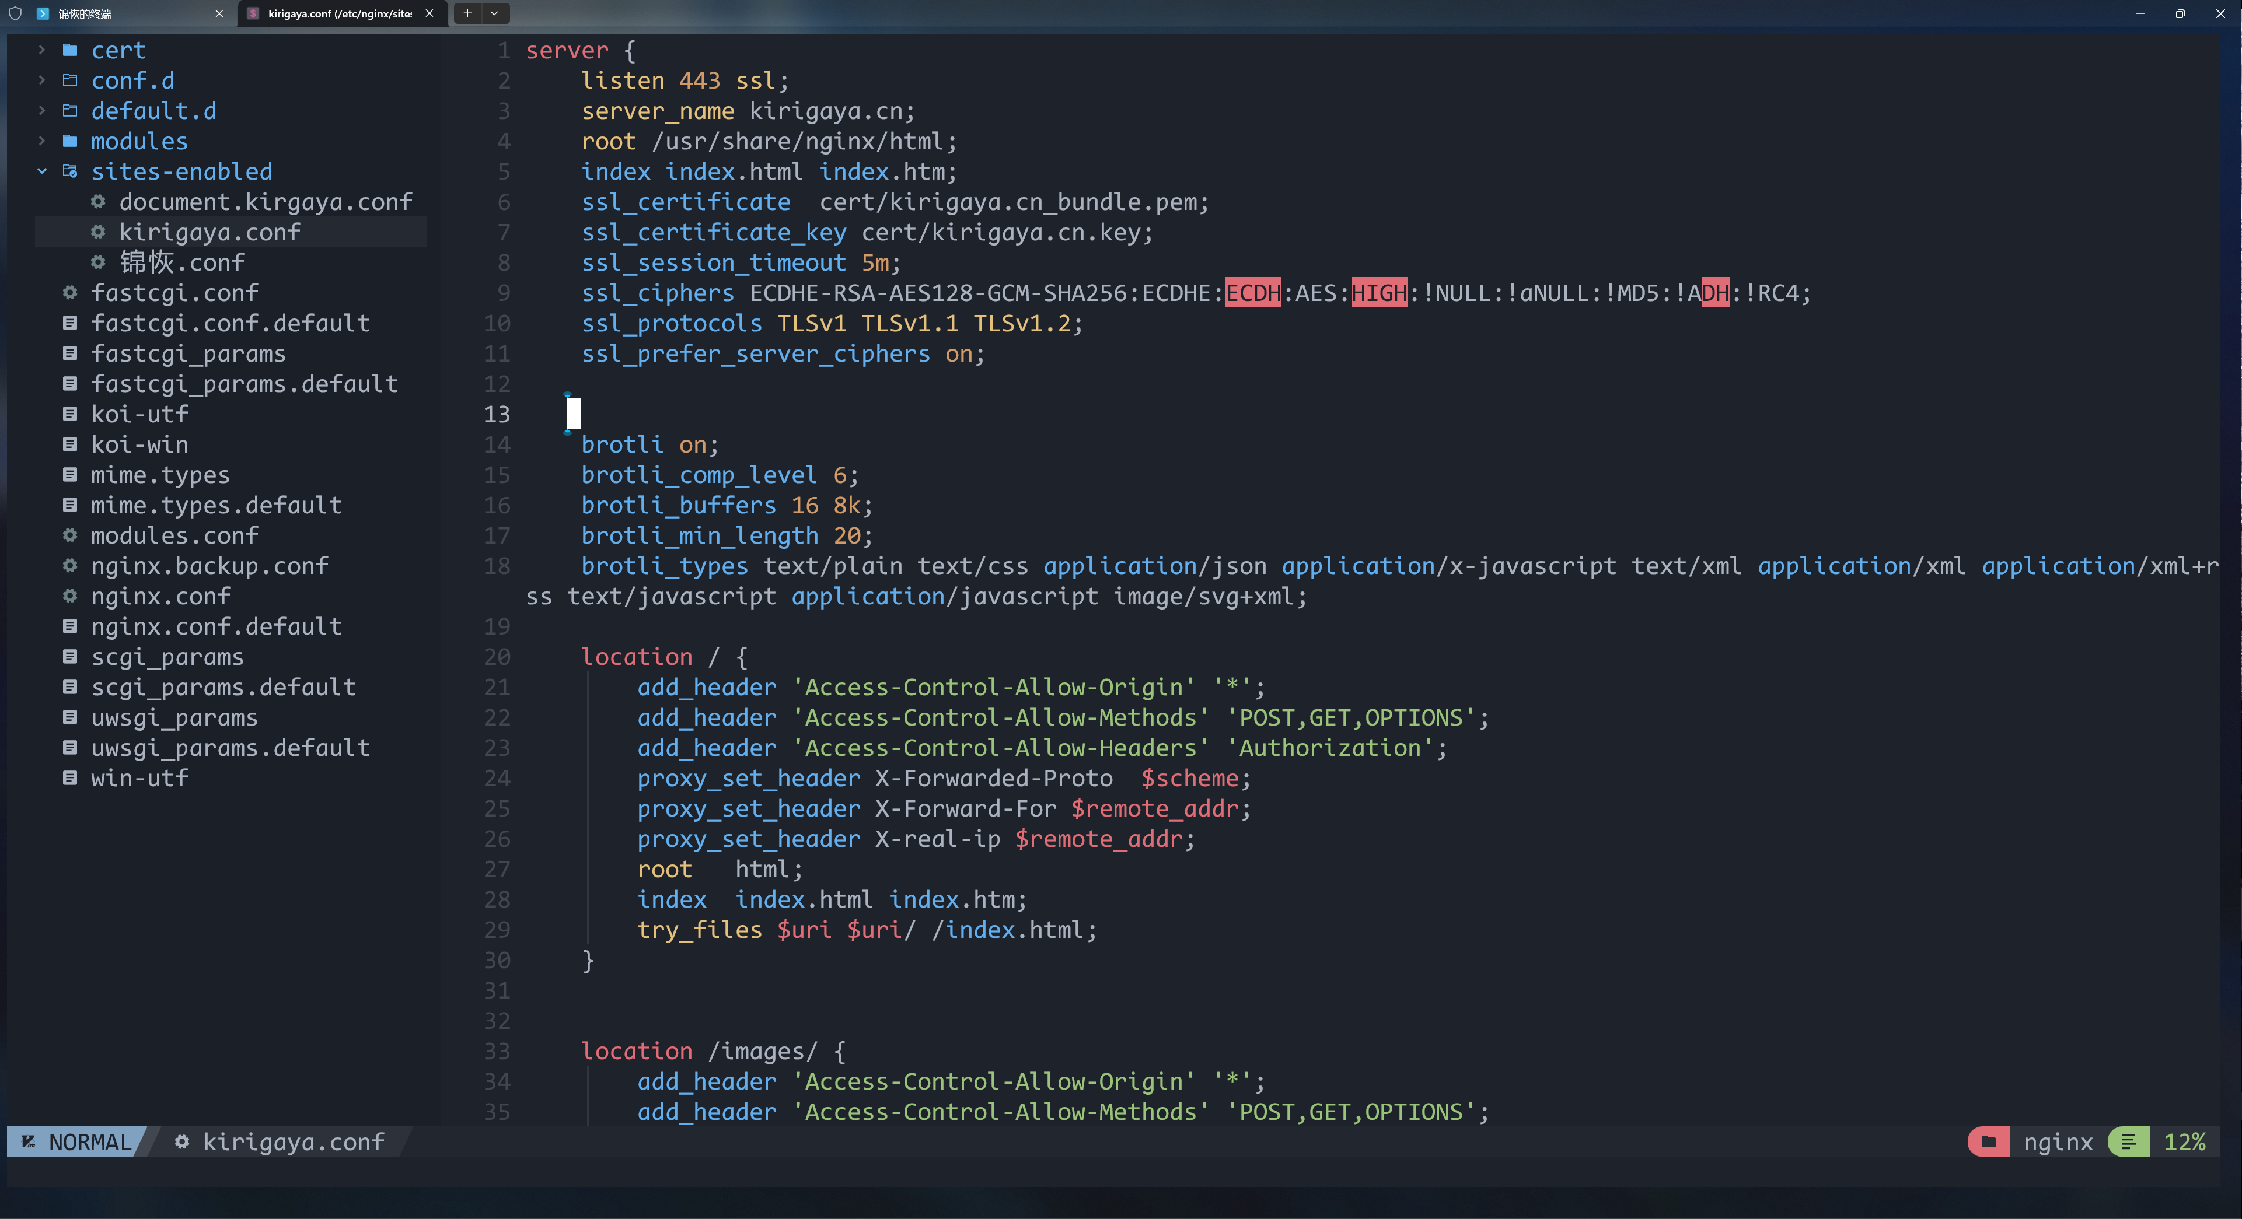Image resolution: width=2242 pixels, height=1219 pixels.
Task: Click the gear icon beside kirigaya.conf in the file tree
Action: click(x=99, y=232)
